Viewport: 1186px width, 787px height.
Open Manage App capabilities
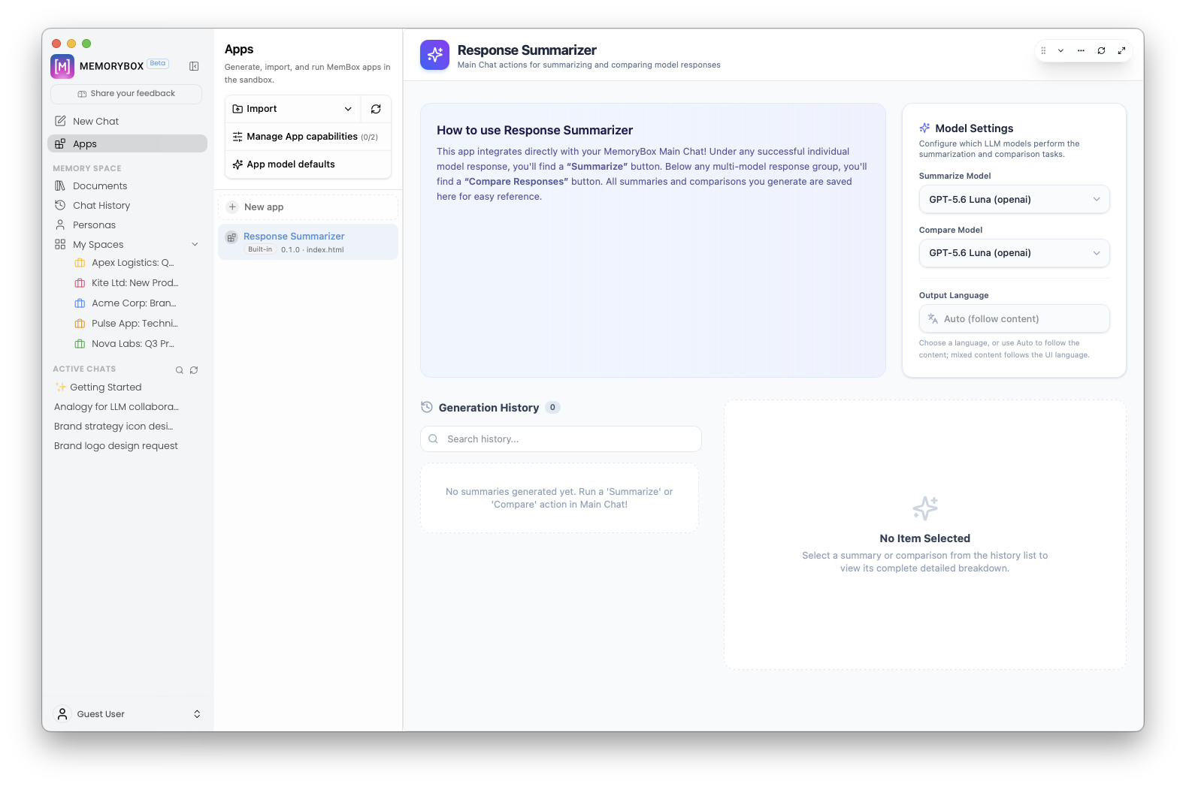pos(308,137)
